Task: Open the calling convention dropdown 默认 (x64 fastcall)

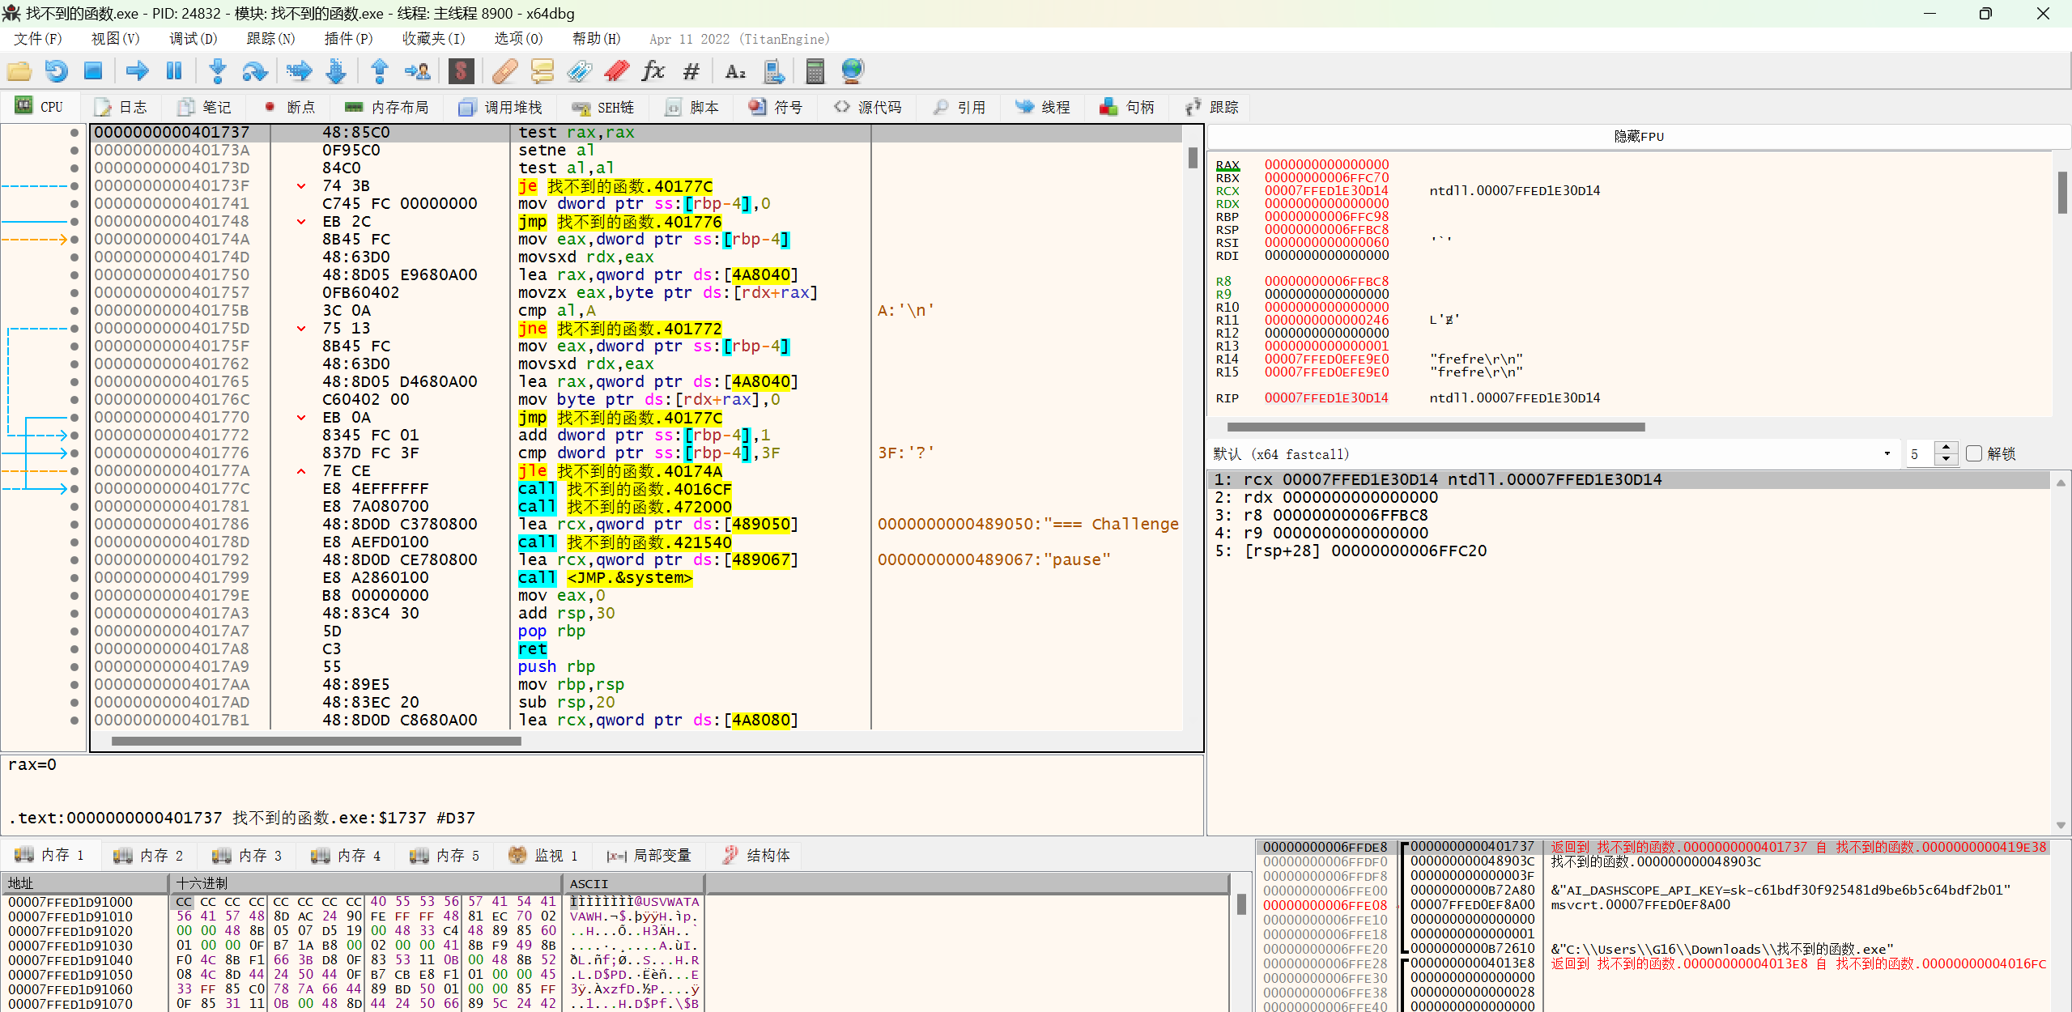Action: click(x=1551, y=453)
